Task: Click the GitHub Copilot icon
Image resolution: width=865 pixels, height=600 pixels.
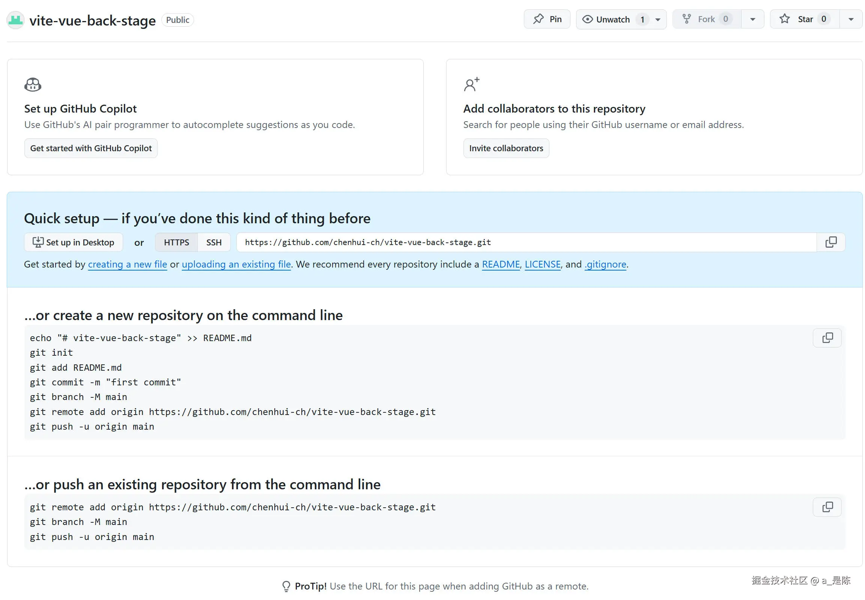Action: (x=33, y=84)
